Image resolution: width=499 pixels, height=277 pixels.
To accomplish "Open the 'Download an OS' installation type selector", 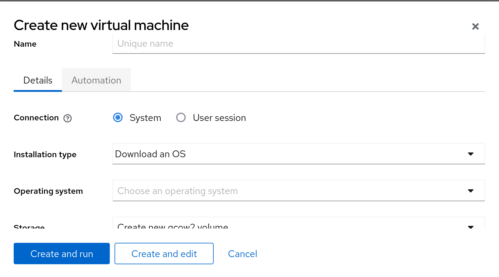I will (x=268, y=154).
